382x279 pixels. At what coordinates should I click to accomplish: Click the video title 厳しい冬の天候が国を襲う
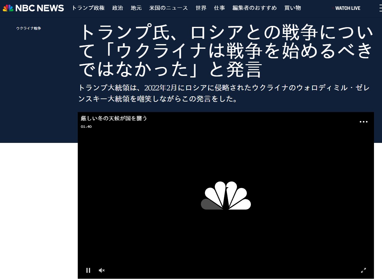(x=114, y=118)
